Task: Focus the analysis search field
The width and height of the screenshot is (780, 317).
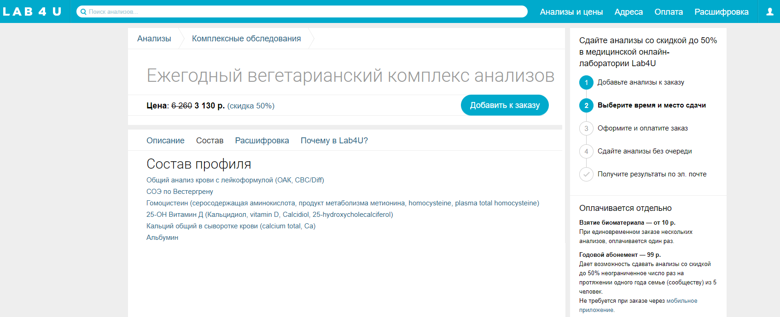Action: (304, 11)
